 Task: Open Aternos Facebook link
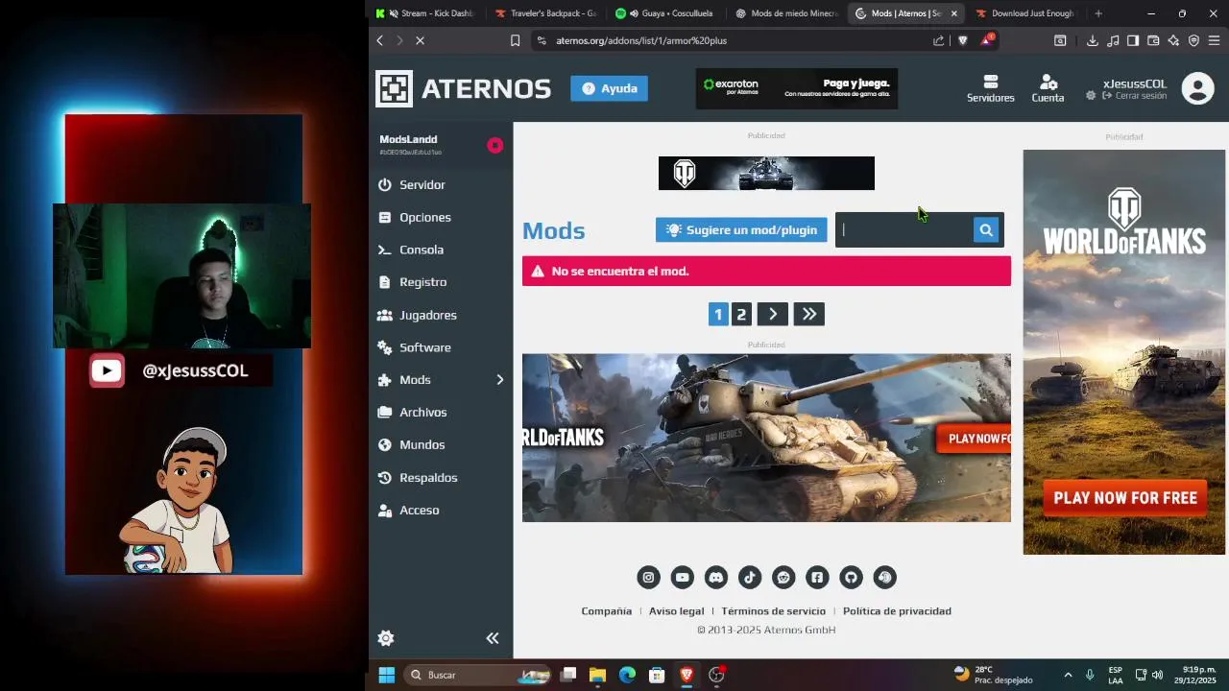pyautogui.click(x=817, y=577)
